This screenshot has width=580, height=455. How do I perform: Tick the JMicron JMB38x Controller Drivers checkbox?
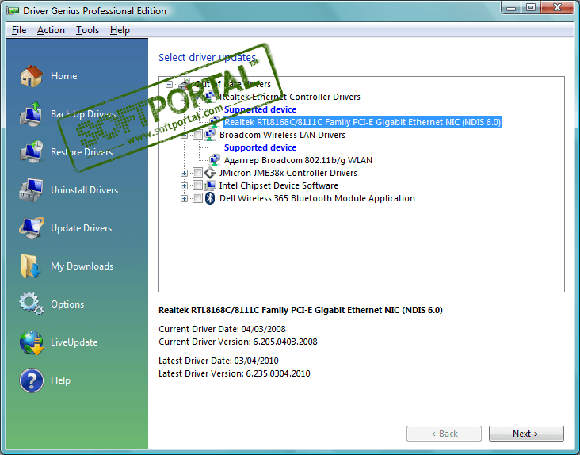coord(198,173)
